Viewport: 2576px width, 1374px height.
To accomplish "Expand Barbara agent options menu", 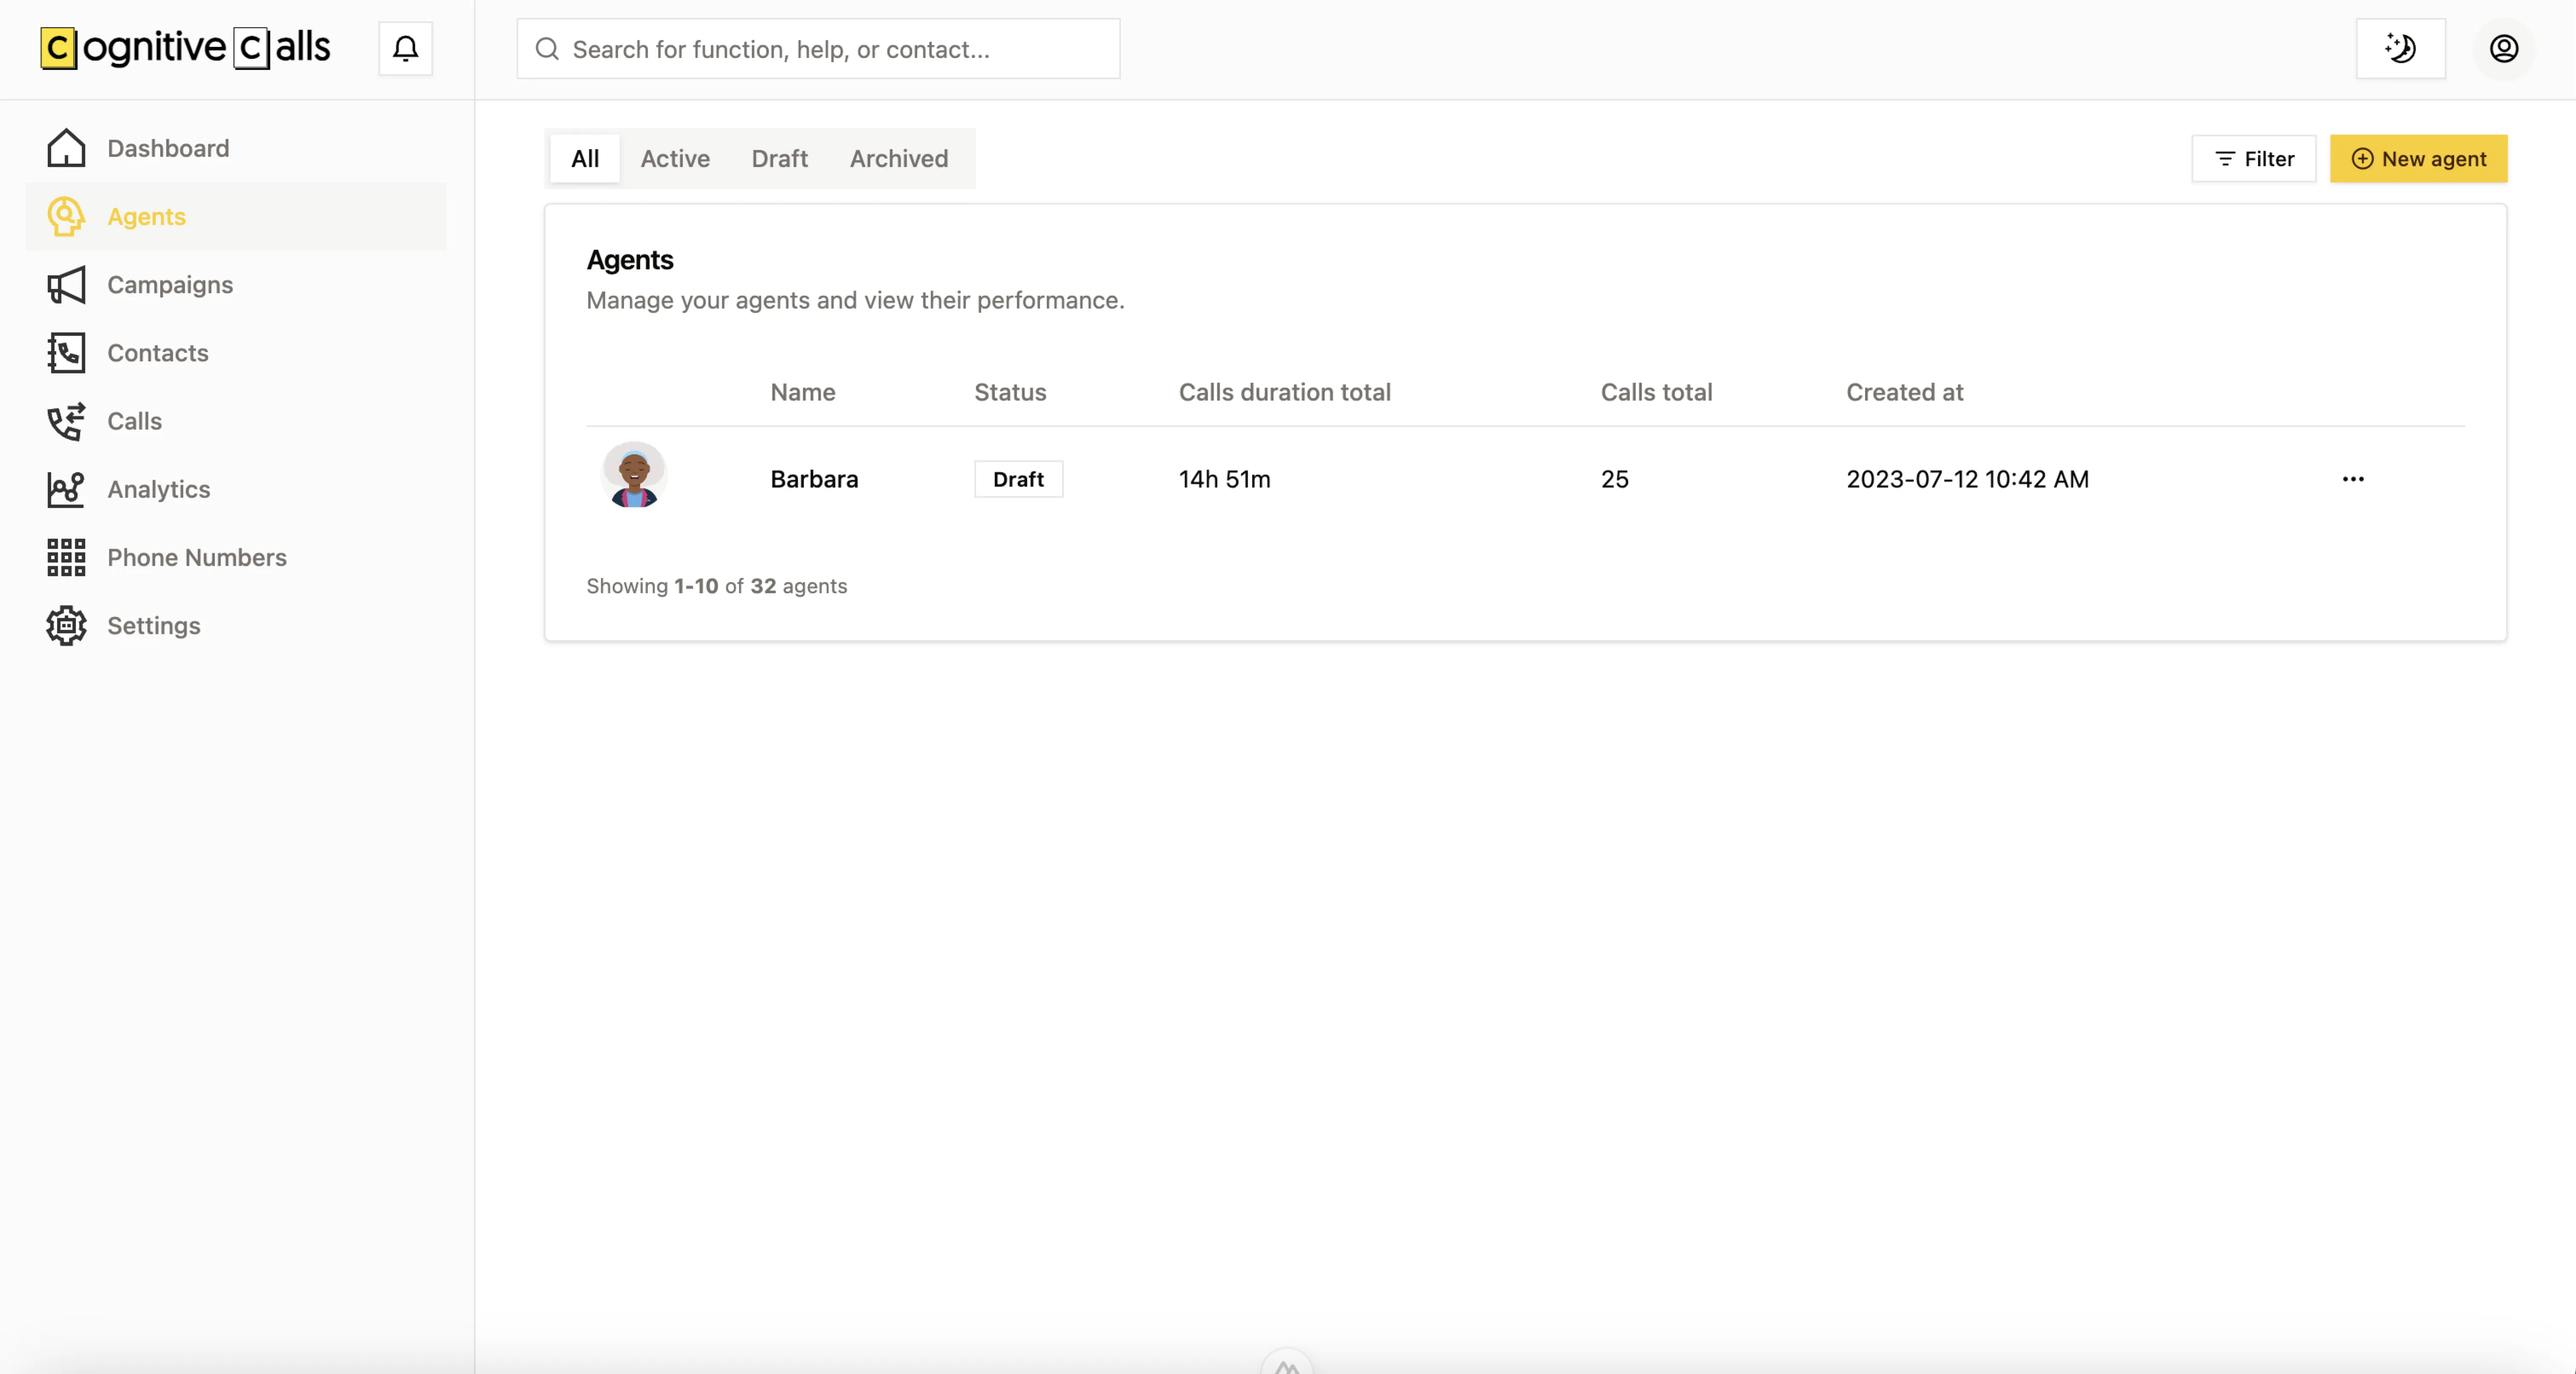I will coord(2353,477).
